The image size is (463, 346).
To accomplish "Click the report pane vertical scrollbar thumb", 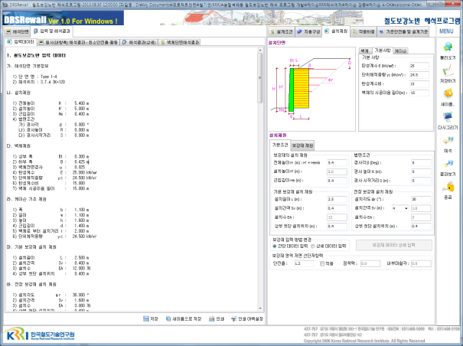I will (260, 78).
